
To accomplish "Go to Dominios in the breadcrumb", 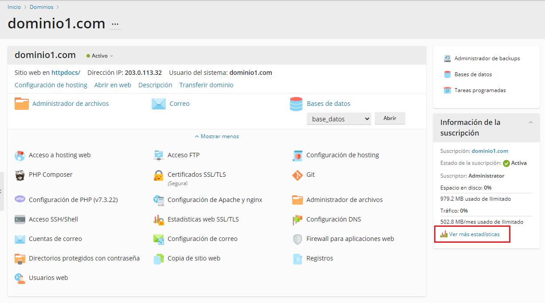I will click(41, 7).
